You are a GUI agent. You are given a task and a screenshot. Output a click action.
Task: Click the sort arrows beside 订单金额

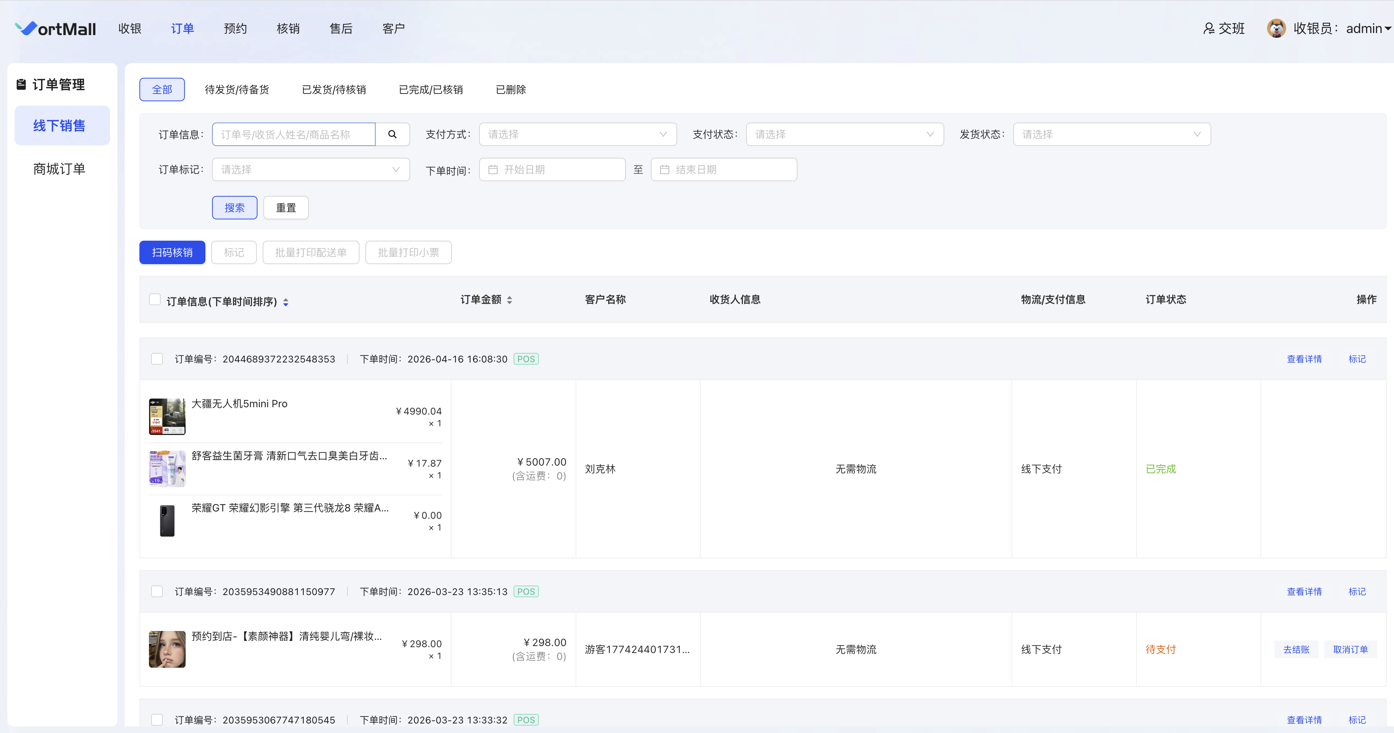[509, 300]
